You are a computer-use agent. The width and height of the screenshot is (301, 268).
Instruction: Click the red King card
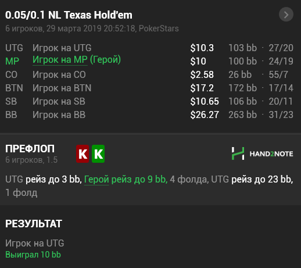click(x=83, y=153)
